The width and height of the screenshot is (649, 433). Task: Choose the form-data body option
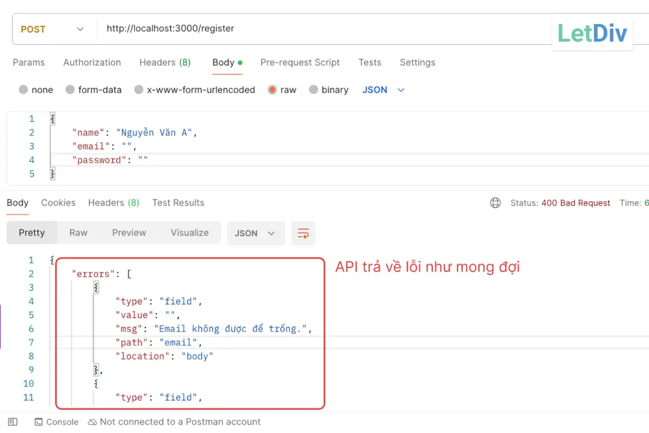coord(71,90)
